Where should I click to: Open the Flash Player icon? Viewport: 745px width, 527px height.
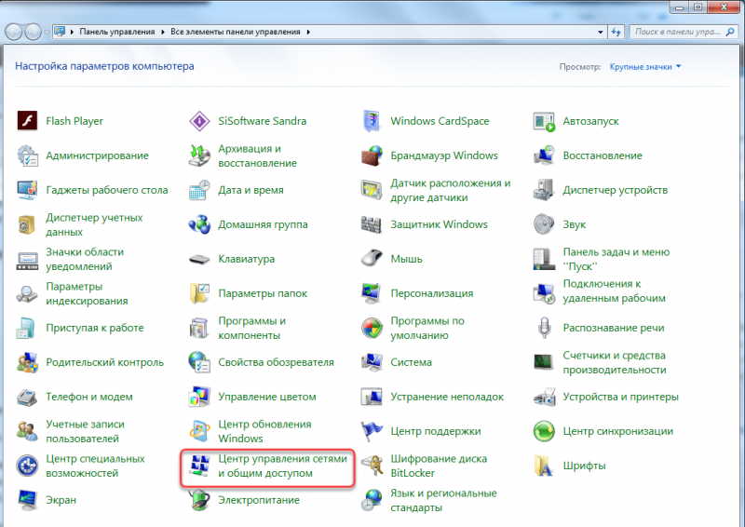pos(27,121)
